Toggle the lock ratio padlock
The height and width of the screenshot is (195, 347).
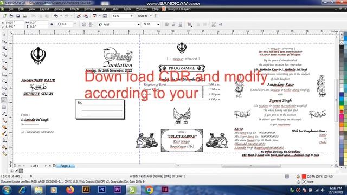pos(52,24)
